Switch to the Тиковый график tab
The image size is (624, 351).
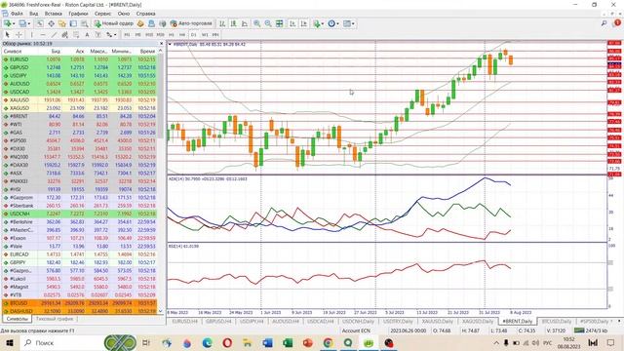pos(55,319)
